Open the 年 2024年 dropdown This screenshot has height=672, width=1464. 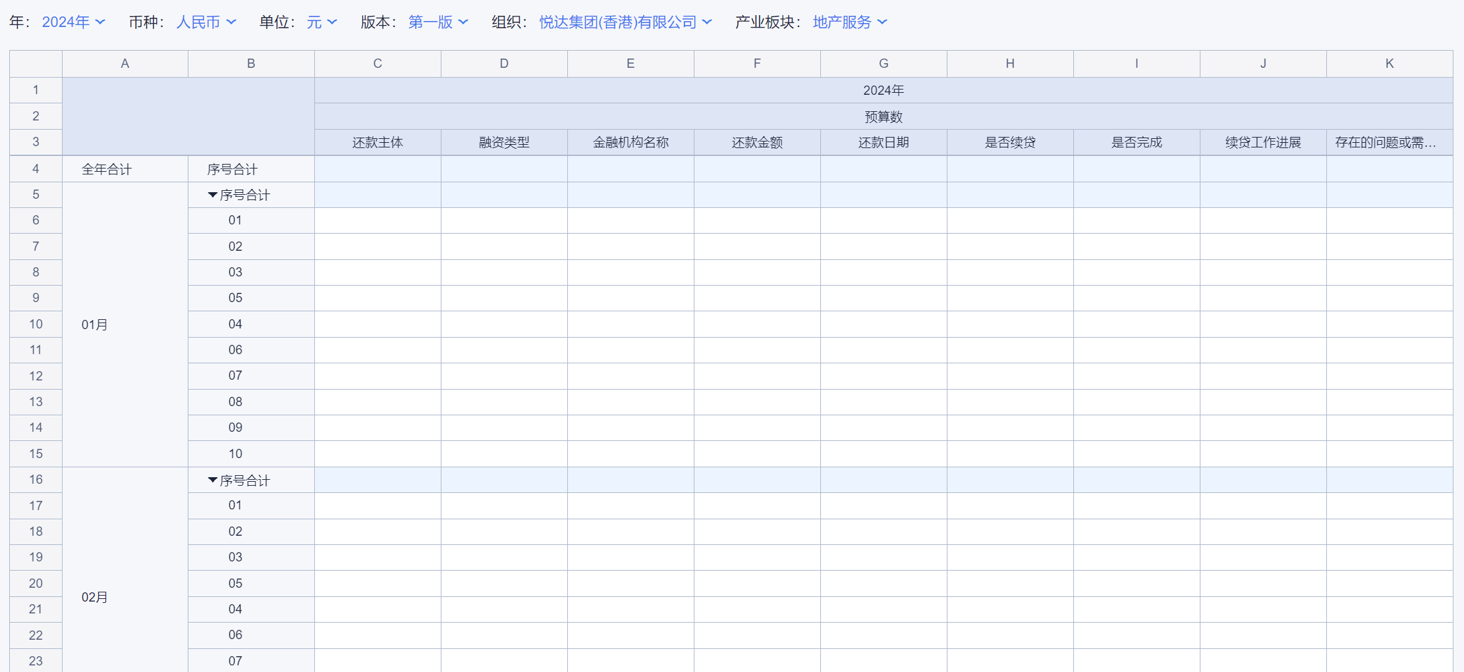[73, 22]
